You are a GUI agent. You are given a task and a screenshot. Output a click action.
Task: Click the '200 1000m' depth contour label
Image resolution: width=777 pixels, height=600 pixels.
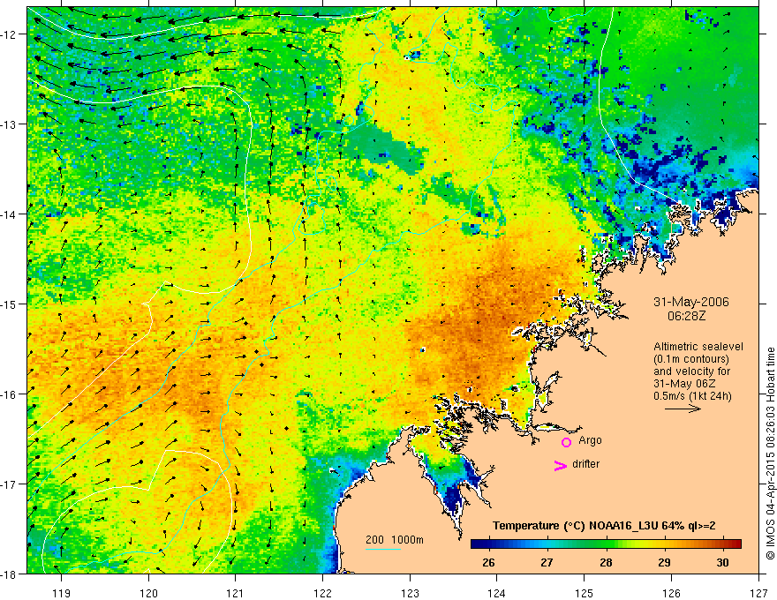pos(395,540)
